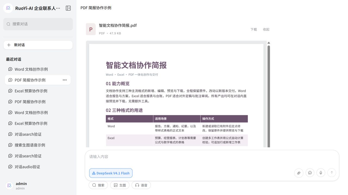Viewport: 348px width, 195px height.
Task: Click chat icon beside first Excel 预算协作示例
Action: pyautogui.click(x=10, y=91)
